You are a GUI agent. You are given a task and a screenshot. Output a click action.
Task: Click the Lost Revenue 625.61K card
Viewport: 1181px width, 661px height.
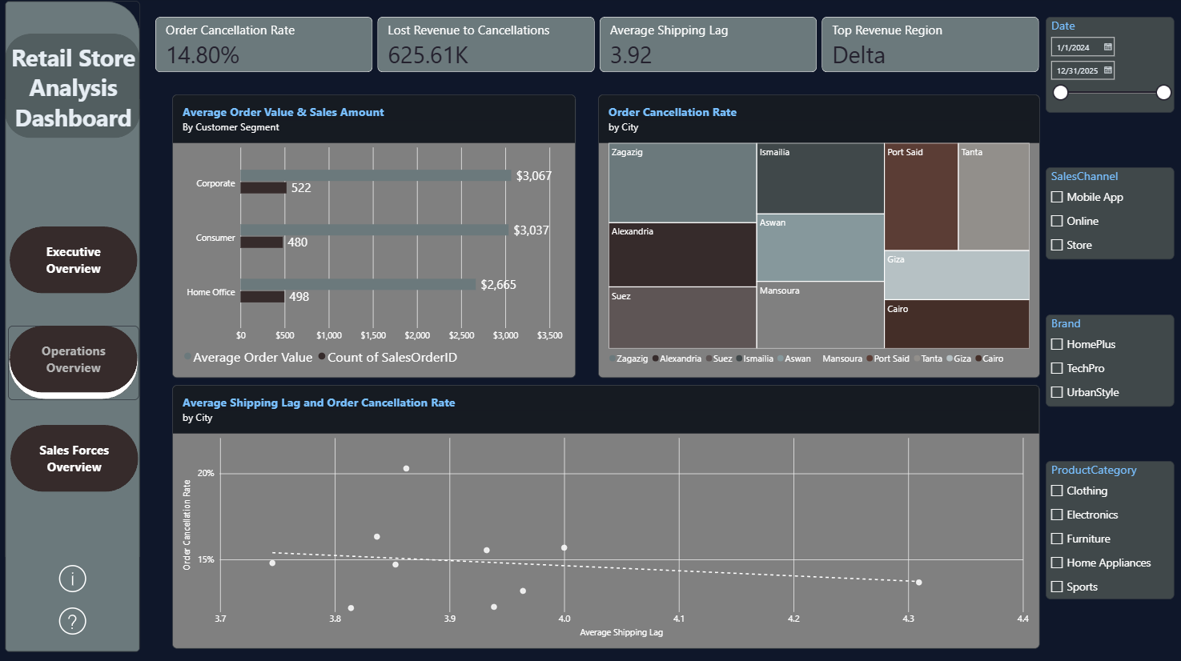(x=486, y=45)
